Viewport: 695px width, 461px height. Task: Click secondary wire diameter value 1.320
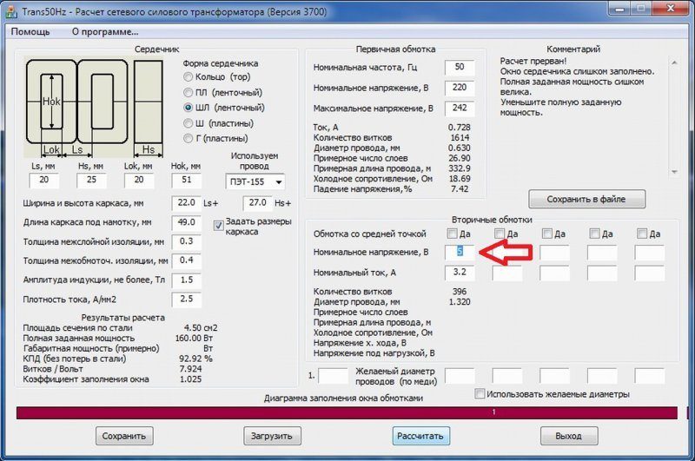coord(460,302)
